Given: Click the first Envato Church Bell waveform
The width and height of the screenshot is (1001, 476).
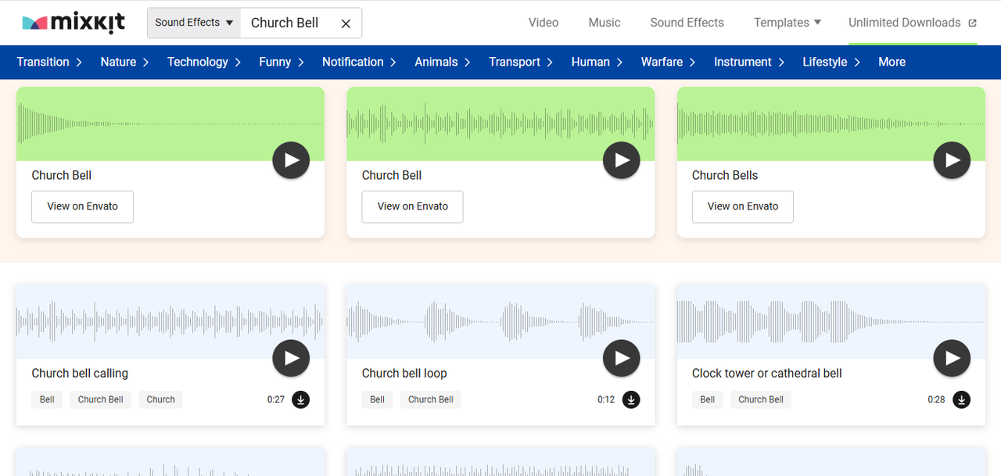Looking at the screenshot, I should (x=170, y=123).
